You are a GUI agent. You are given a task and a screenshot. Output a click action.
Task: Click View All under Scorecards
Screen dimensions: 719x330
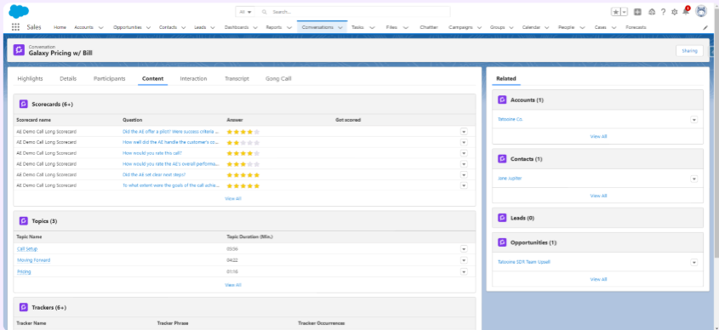[x=233, y=198]
